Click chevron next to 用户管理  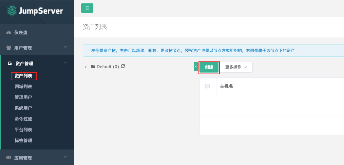pos(65,47)
